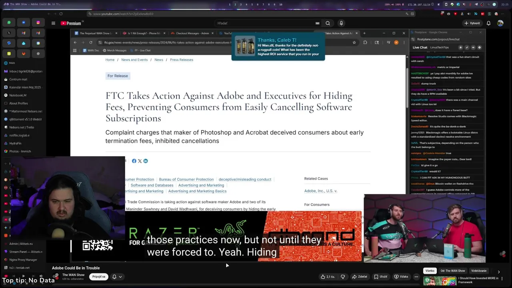Screen dimensions: 512x288
Task: Open the Vytvoriť create menu
Action: point(472,23)
